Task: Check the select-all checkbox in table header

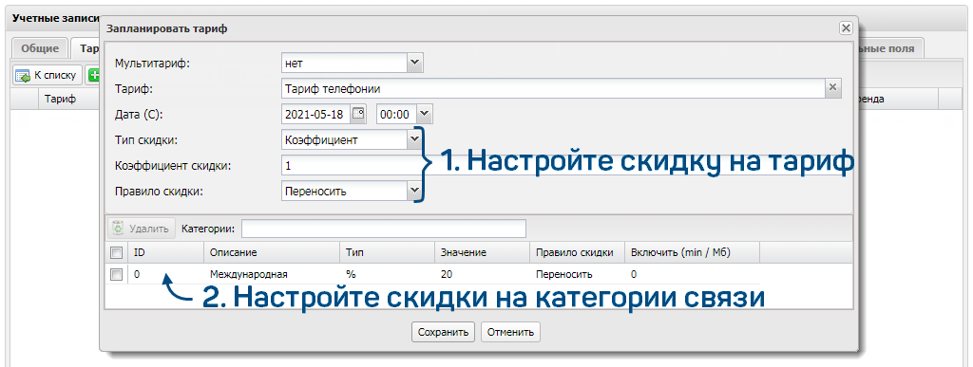Action: tap(116, 252)
